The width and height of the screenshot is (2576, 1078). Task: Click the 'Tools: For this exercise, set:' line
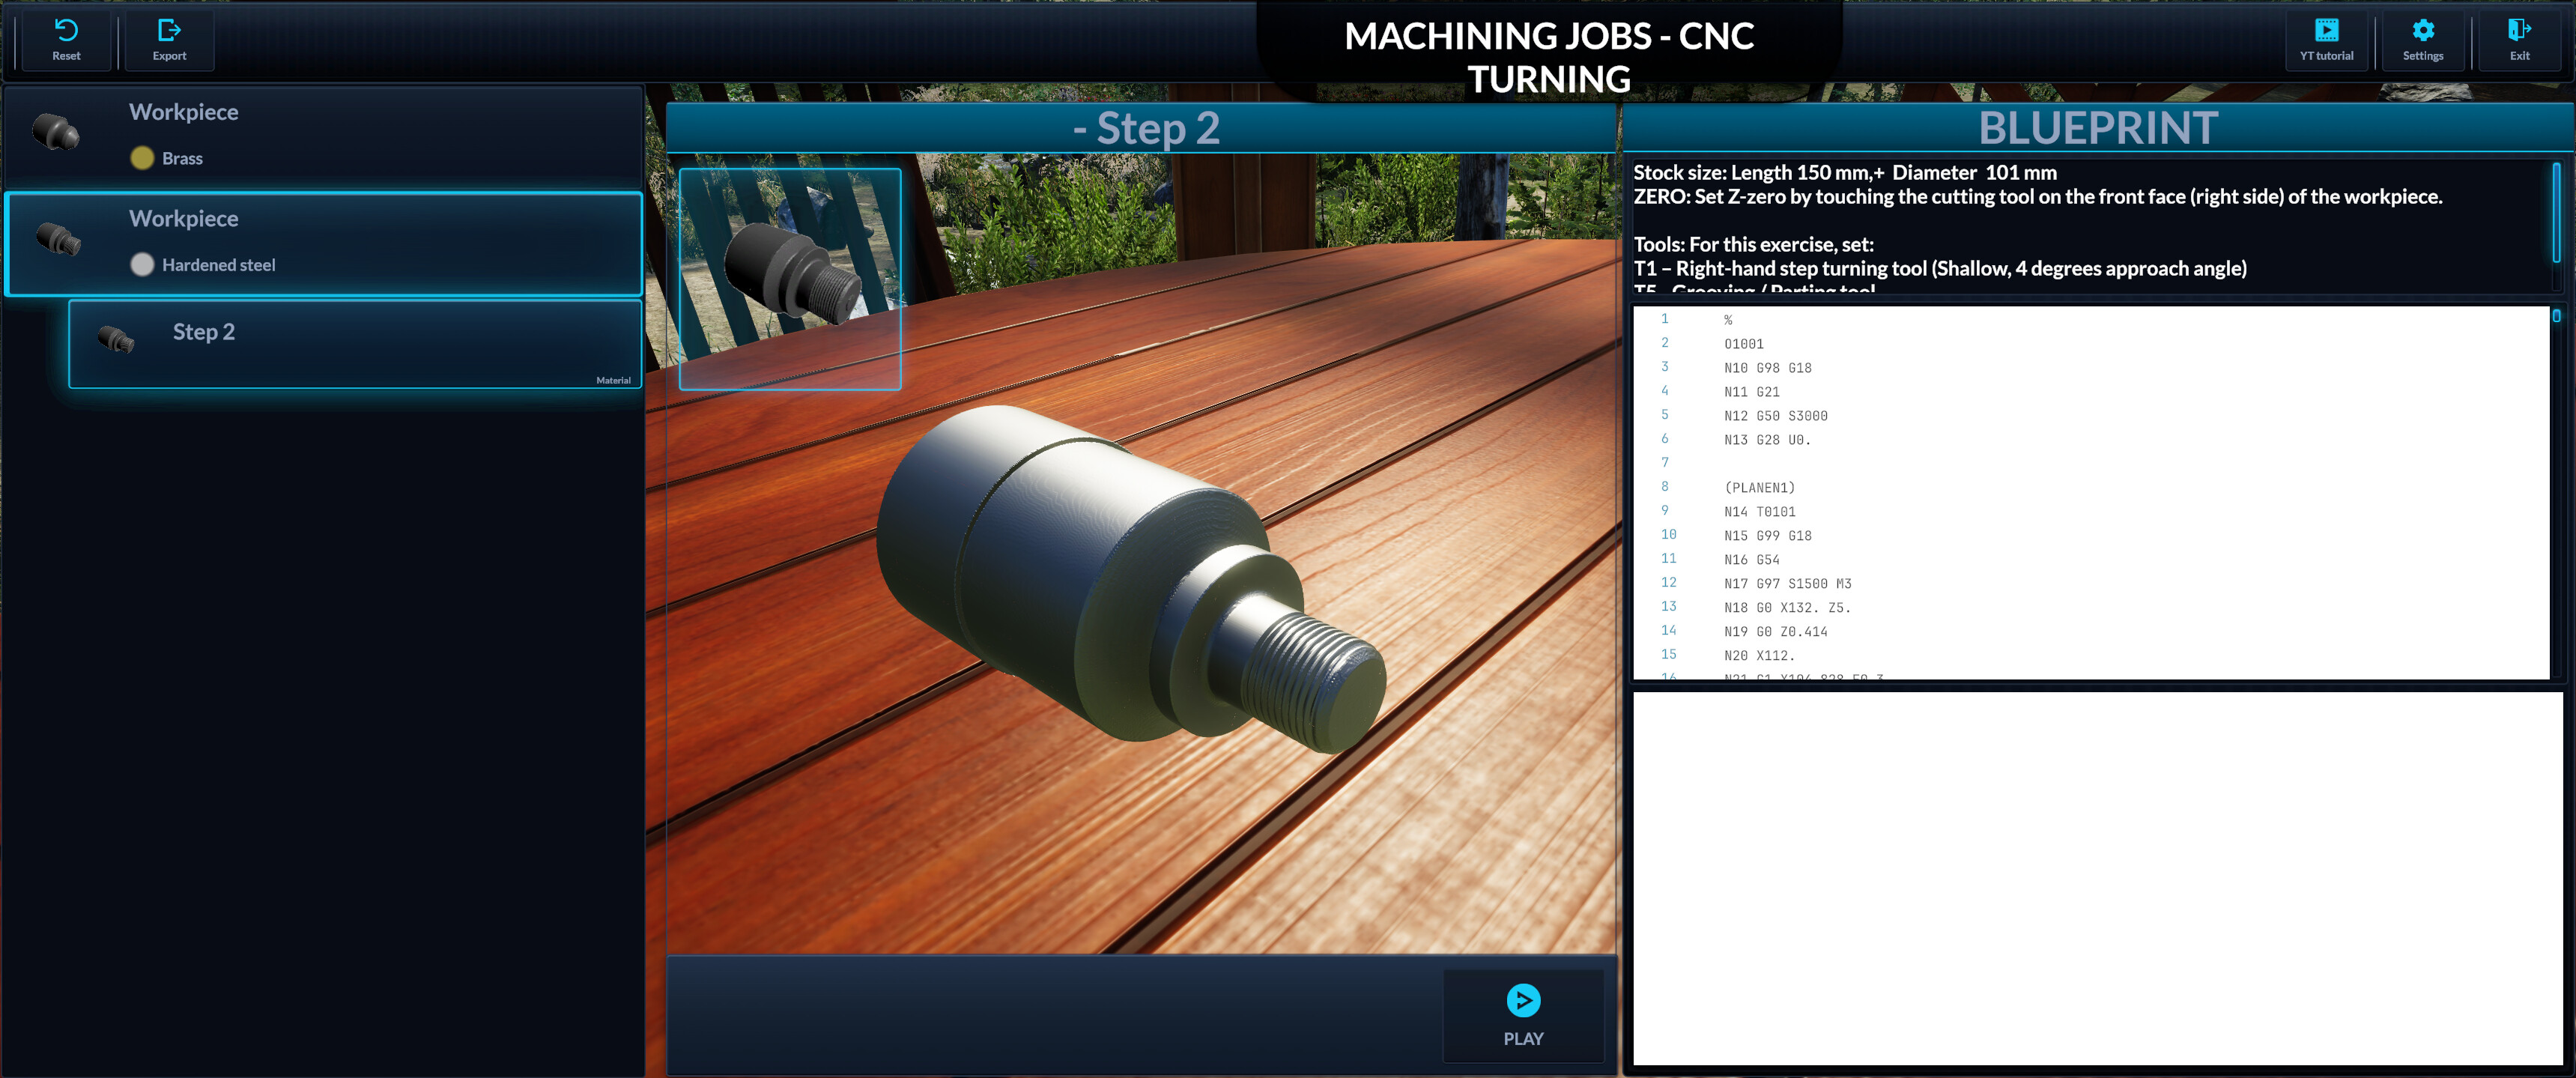coord(1753,244)
